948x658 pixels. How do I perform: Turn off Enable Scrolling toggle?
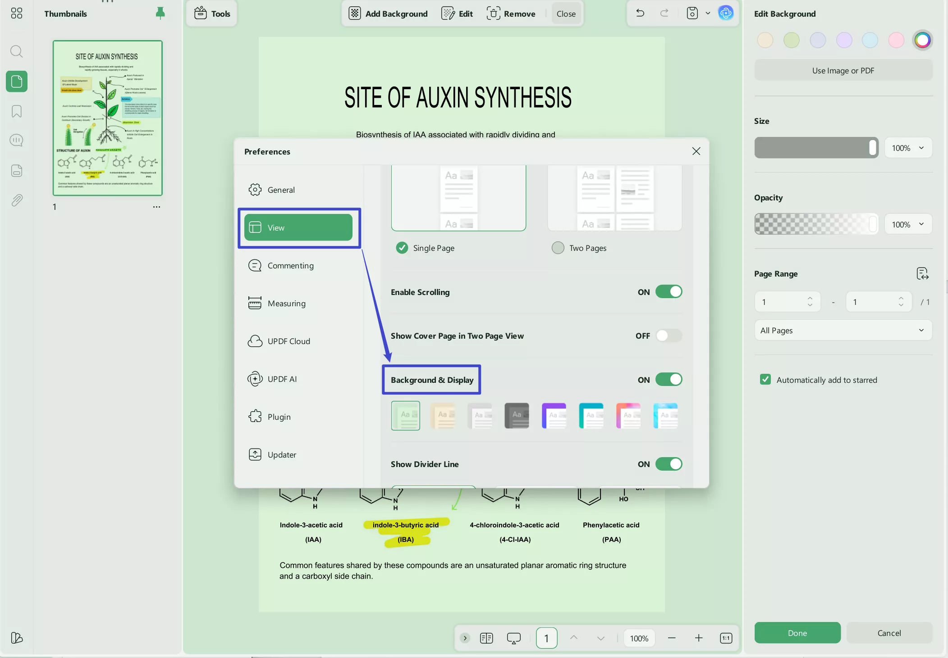tap(669, 292)
